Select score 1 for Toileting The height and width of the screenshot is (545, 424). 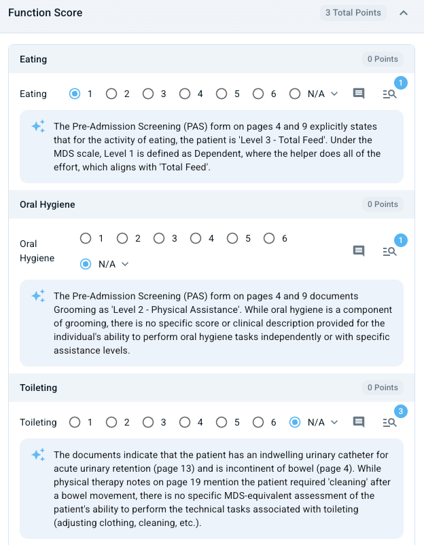point(75,422)
